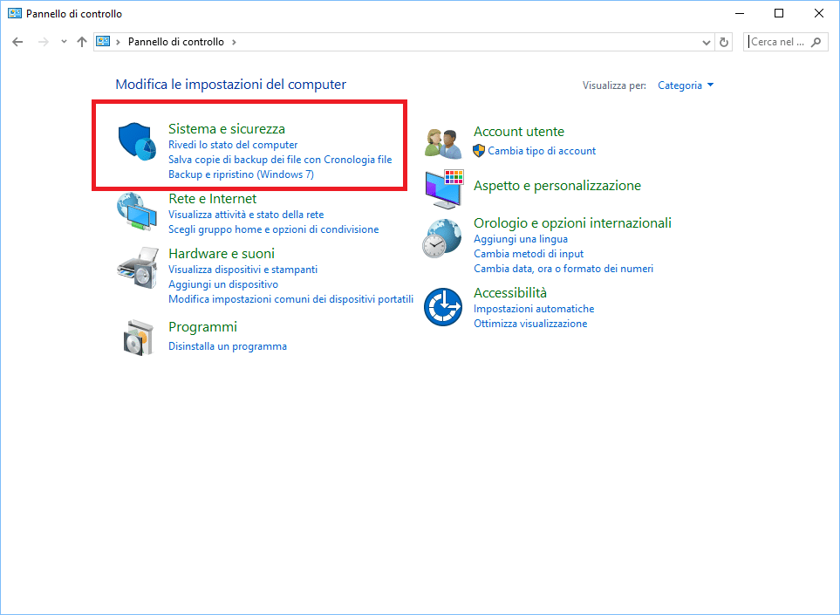Viewport: 840px width, 615px height.
Task: Select Pannello di controllo breadcrumb in address bar
Action: (175, 42)
